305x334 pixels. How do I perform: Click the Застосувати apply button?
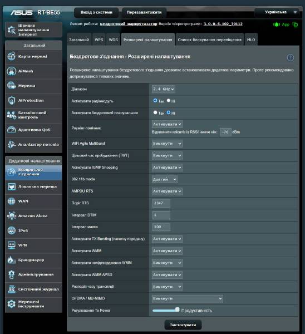tap(183, 325)
